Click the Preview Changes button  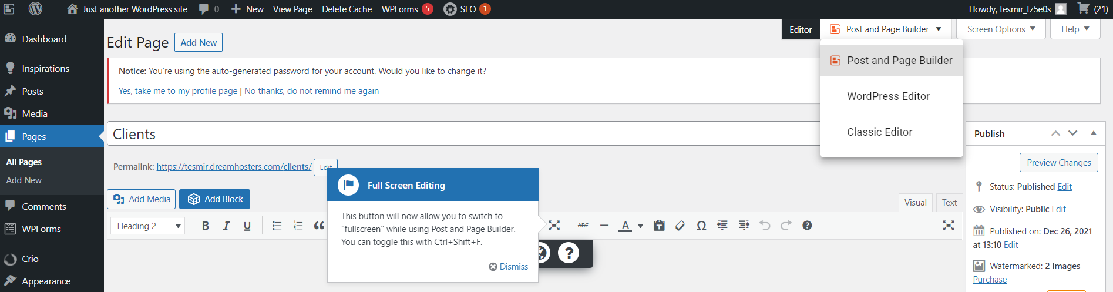tap(1059, 163)
